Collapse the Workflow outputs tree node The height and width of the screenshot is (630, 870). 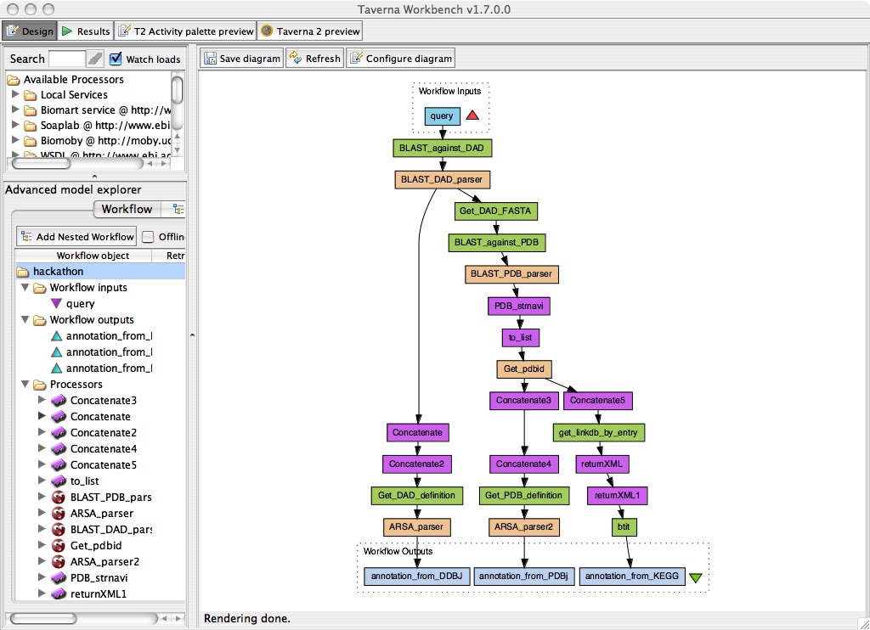click(25, 320)
